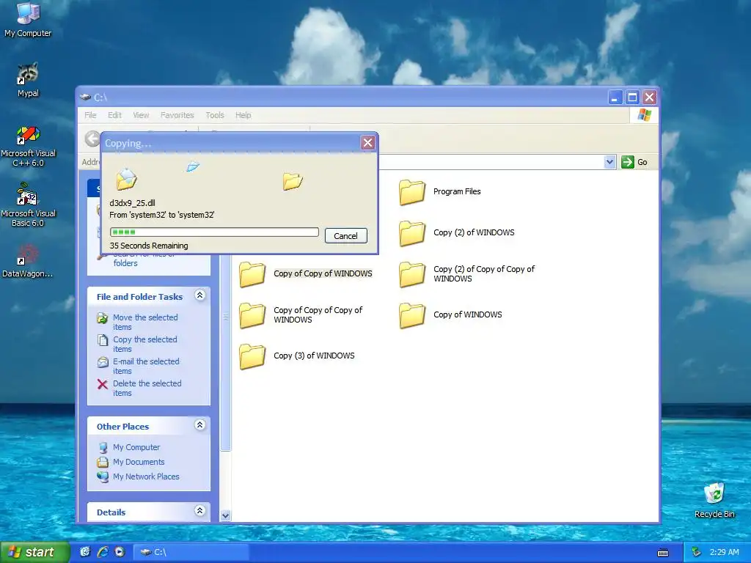Click the clock showing 2:29 AM
This screenshot has width=751, height=563.
(724, 553)
